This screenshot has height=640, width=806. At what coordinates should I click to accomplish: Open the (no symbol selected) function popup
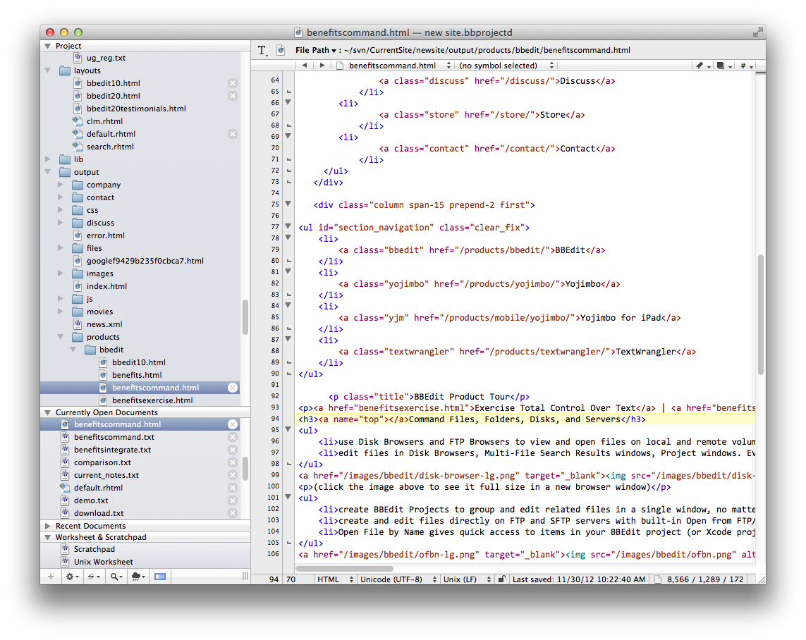(506, 66)
